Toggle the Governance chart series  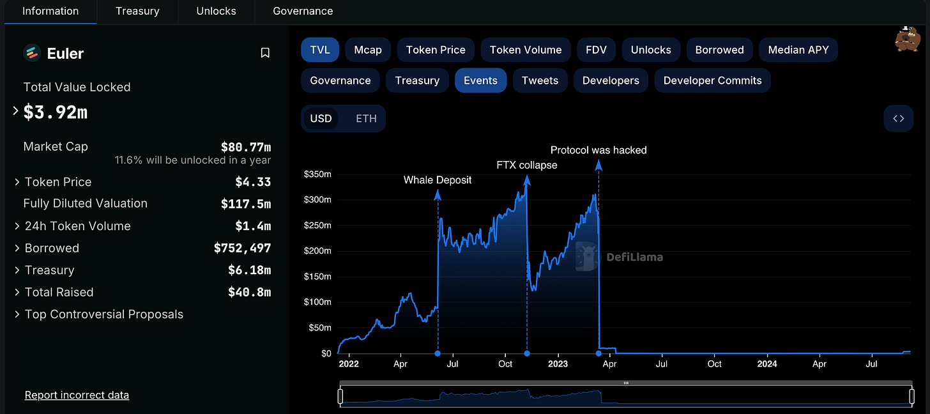(340, 80)
